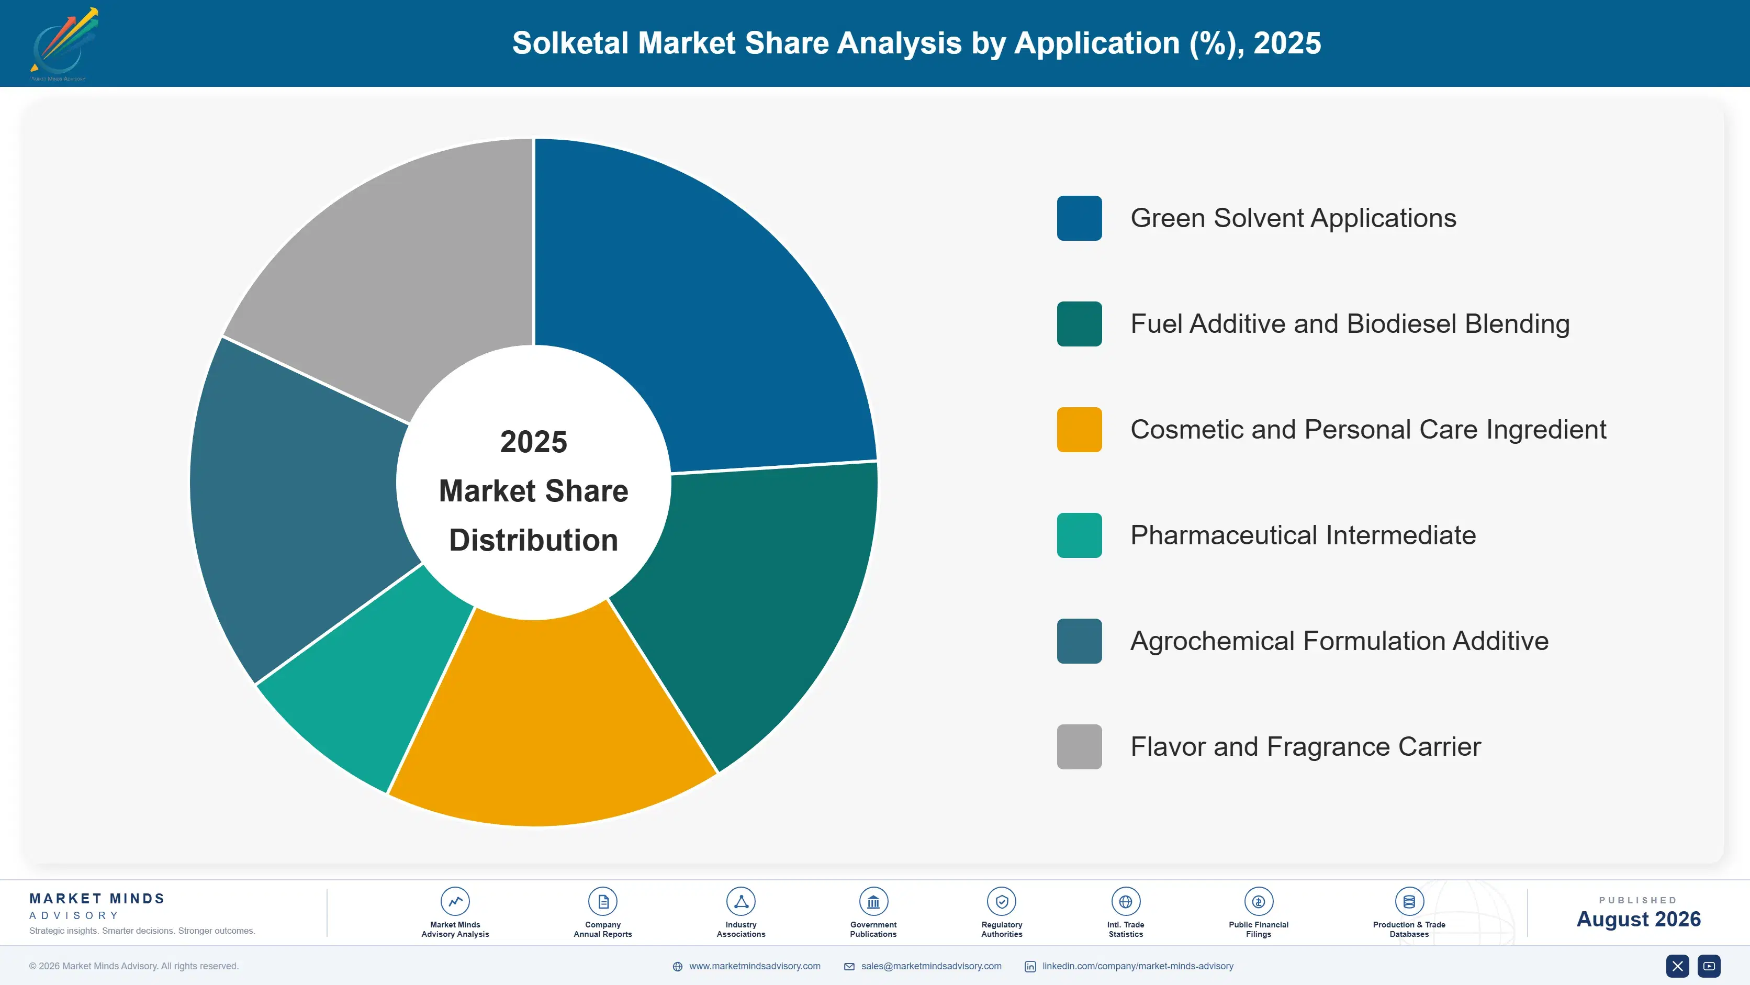Image resolution: width=1750 pixels, height=985 pixels.
Task: Click the YouTube icon in footer
Action: click(x=1709, y=966)
